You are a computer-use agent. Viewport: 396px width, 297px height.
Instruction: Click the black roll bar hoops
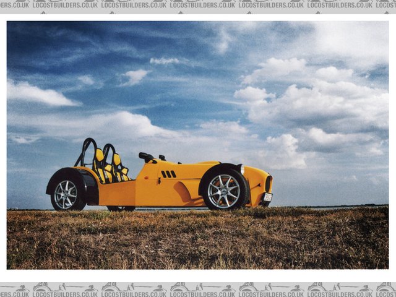tap(88, 148)
